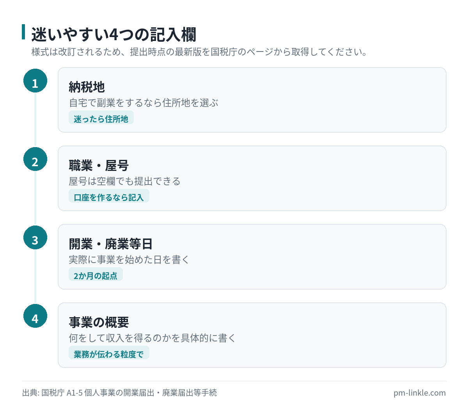Screen dimensions: 468x405
Task: Click the tag 業務が伝わる粒度で
Action: (x=109, y=353)
